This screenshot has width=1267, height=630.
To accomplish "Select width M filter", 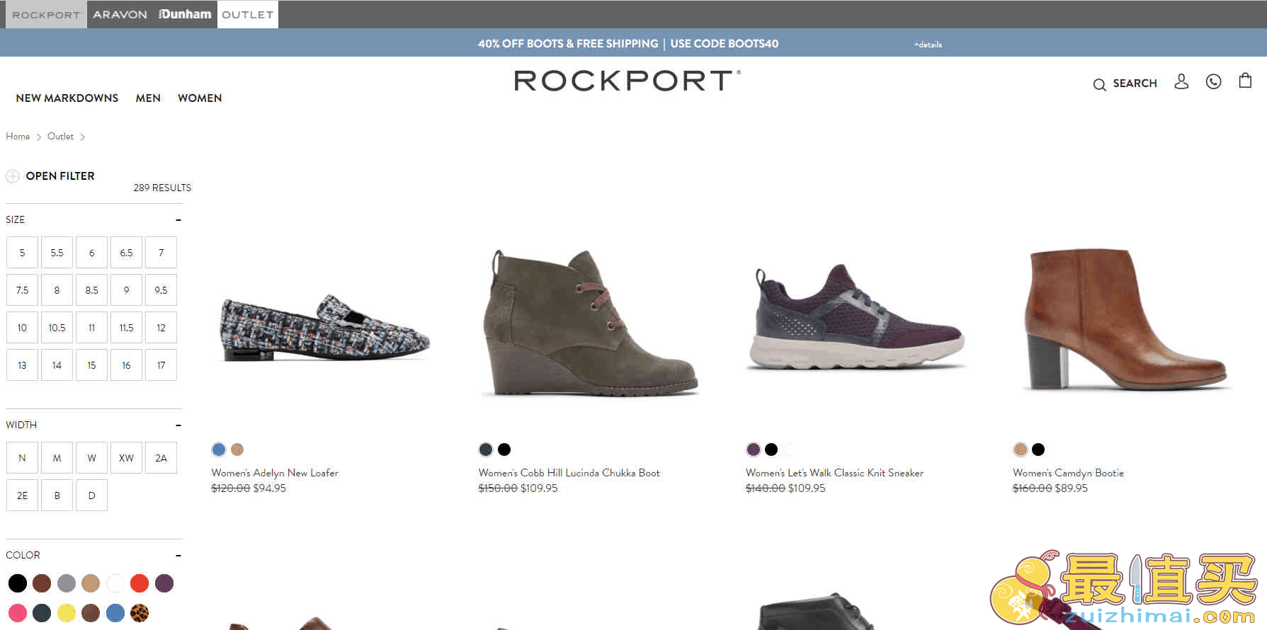I will 57,458.
